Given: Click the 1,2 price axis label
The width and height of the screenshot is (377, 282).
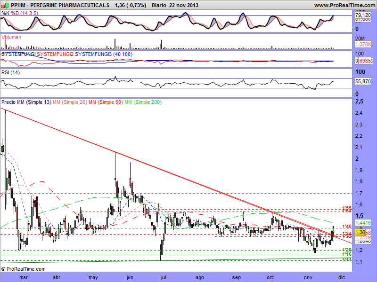Looking at the screenshot, I should point(359,250).
